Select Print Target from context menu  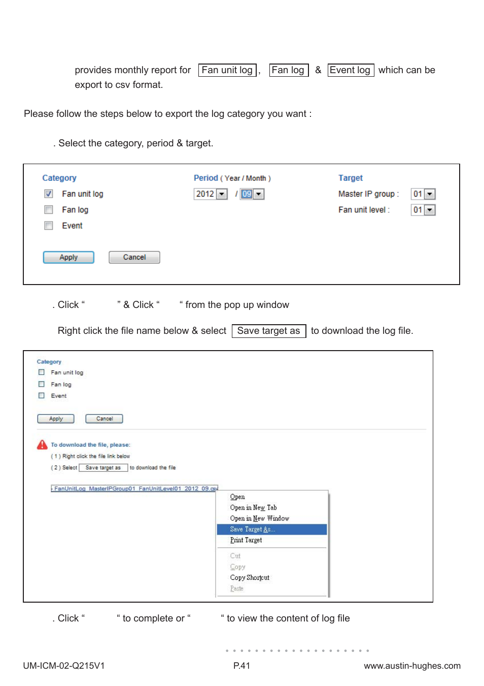coord(246,540)
